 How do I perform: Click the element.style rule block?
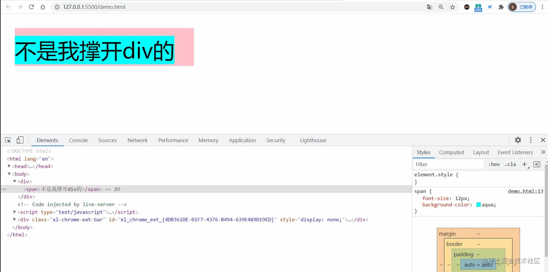[x=478, y=178]
